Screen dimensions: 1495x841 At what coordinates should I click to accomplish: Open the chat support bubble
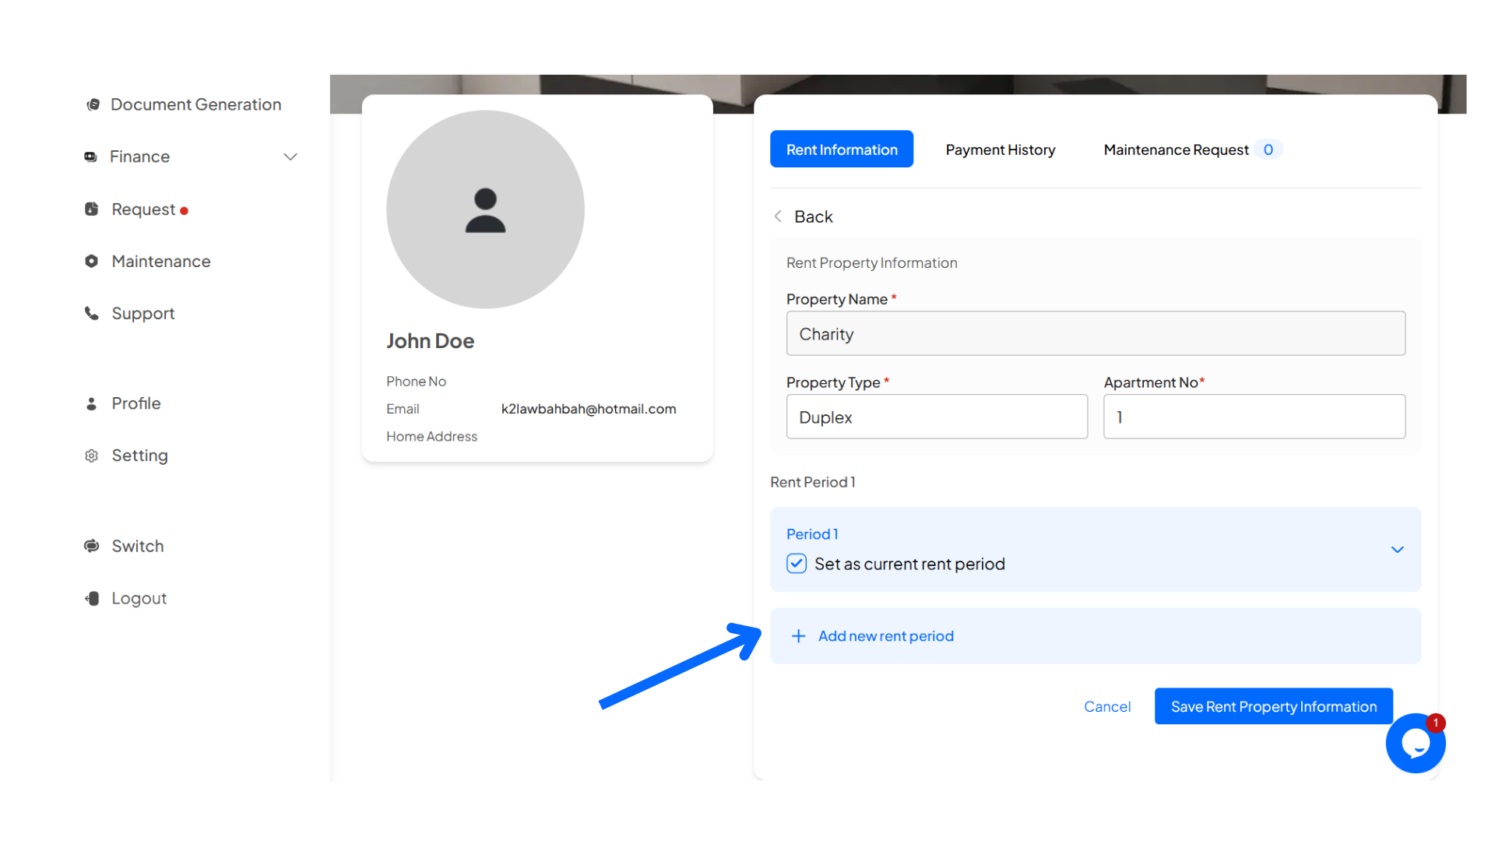(1415, 744)
